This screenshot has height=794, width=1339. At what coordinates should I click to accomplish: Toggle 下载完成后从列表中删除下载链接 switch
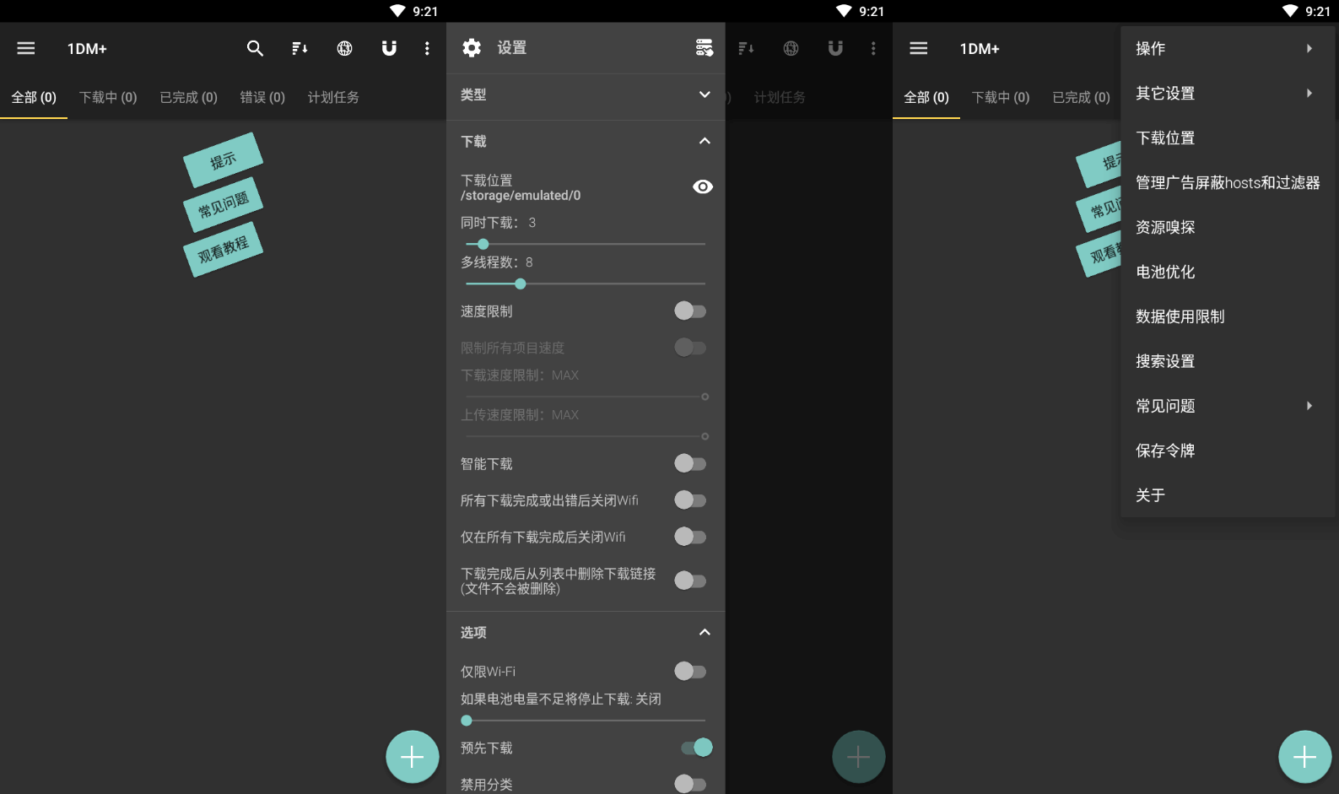click(690, 581)
